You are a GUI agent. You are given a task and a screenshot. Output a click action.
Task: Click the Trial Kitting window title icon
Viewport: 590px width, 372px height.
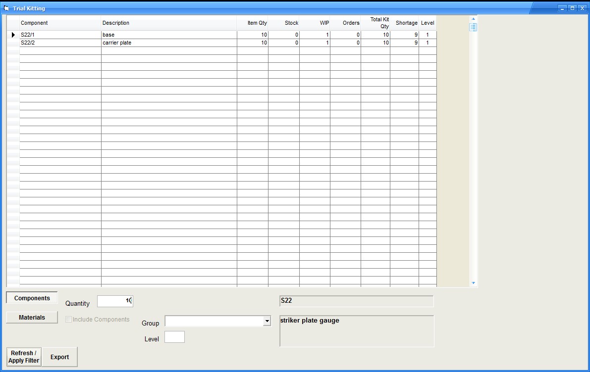point(6,8)
